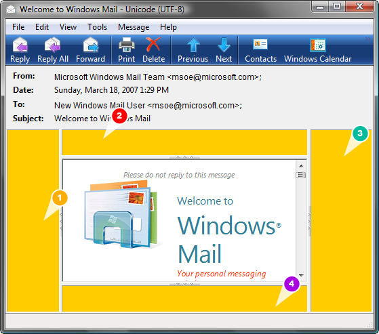Go to the Previous message arrow
The width and height of the screenshot is (379, 334).
click(x=193, y=45)
